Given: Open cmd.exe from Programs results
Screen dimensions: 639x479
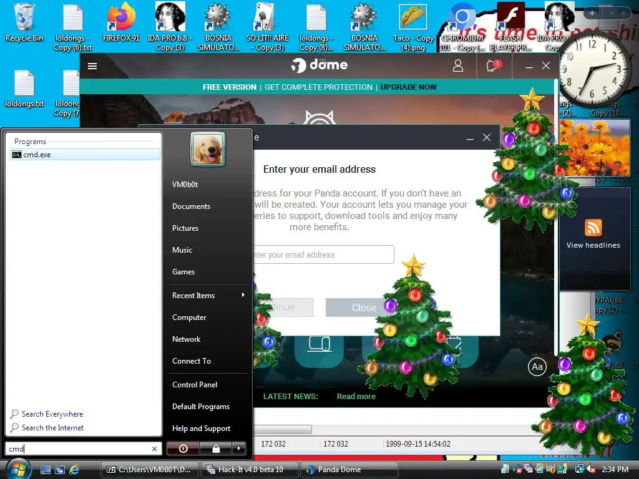Looking at the screenshot, I should pos(85,155).
